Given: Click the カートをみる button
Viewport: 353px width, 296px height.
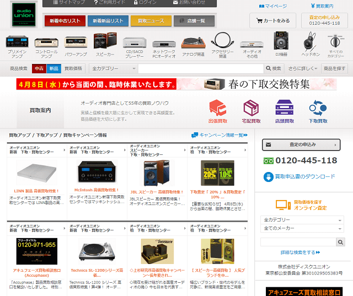Looking at the screenshot, I should click(x=272, y=21).
